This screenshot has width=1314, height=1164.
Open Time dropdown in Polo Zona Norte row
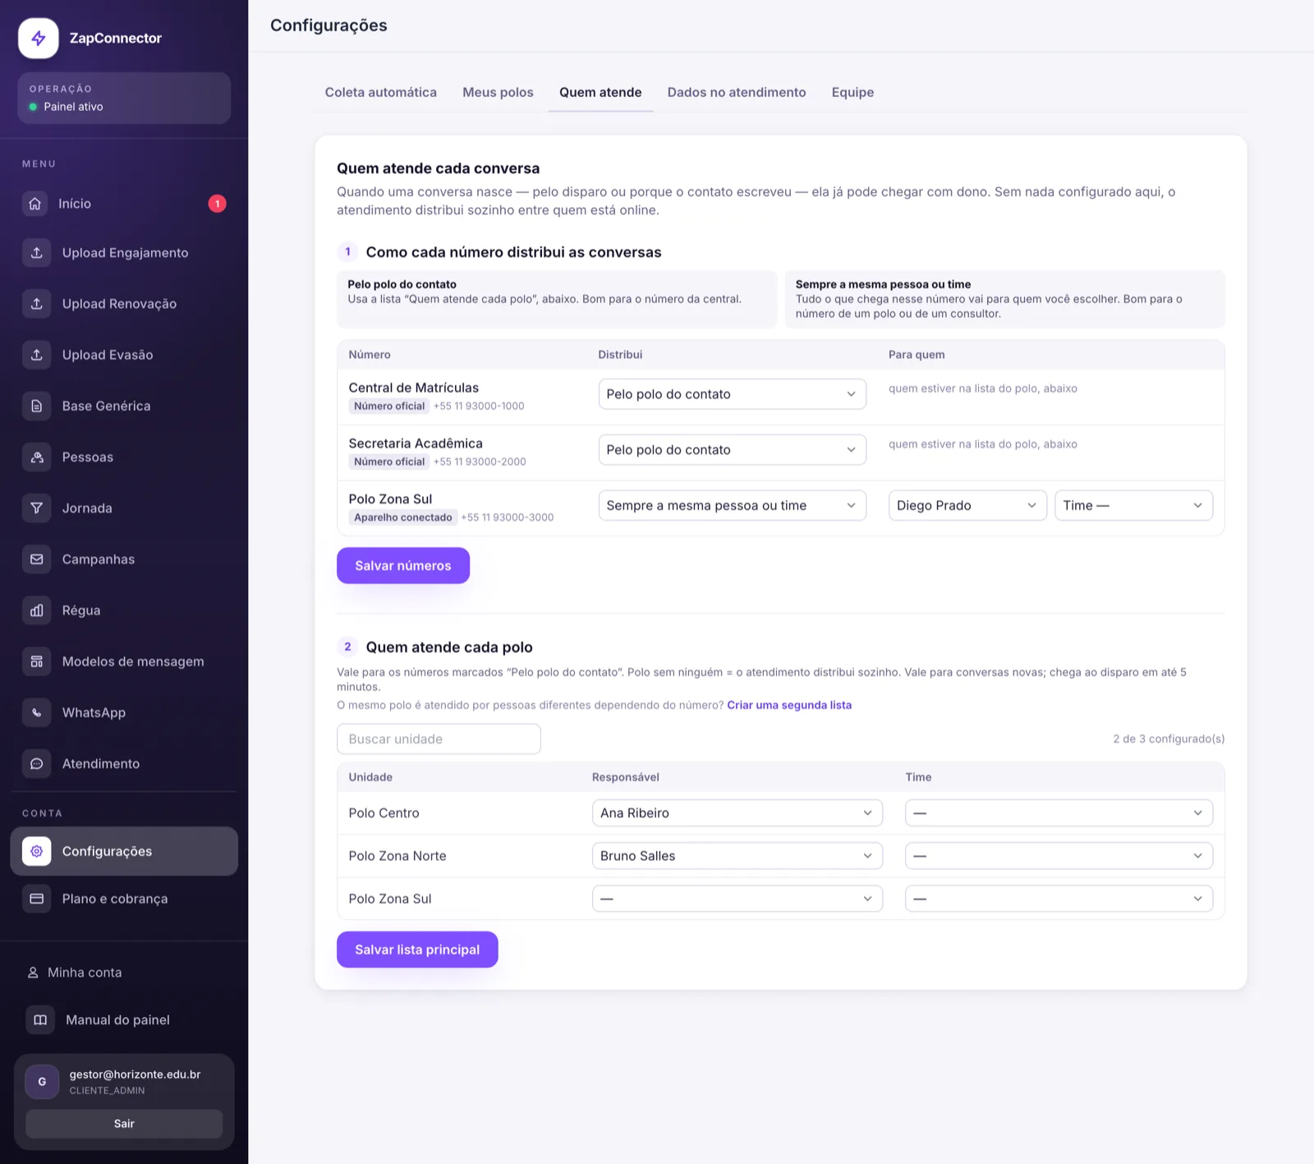(x=1059, y=856)
